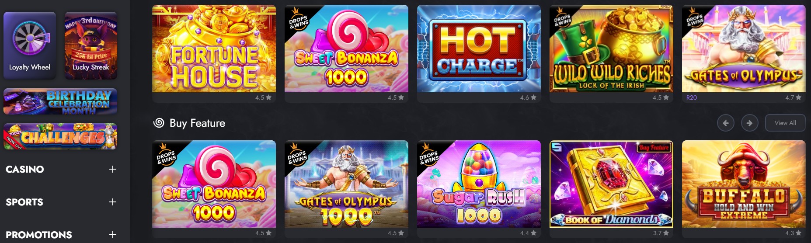Image resolution: width=811 pixels, height=243 pixels.
Task: Click the star rating under Hot Charge
Action: tap(529, 97)
